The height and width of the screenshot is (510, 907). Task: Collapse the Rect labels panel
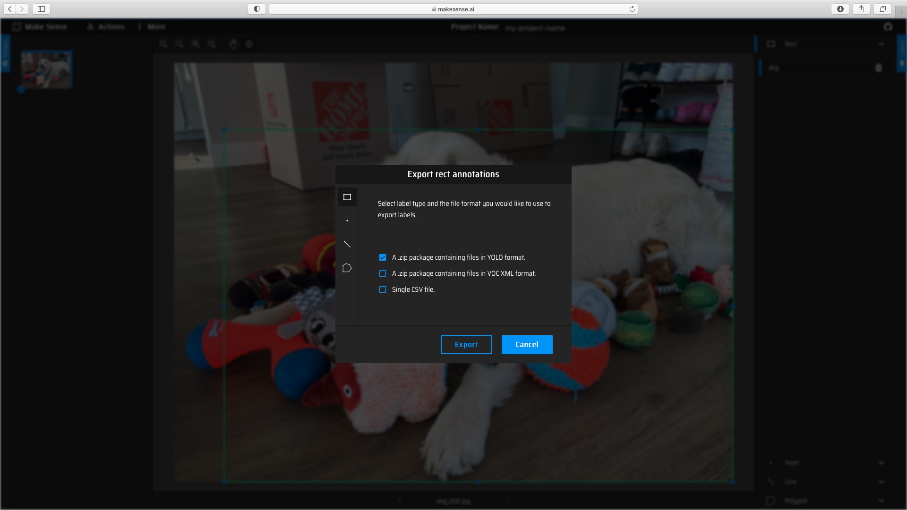881,44
